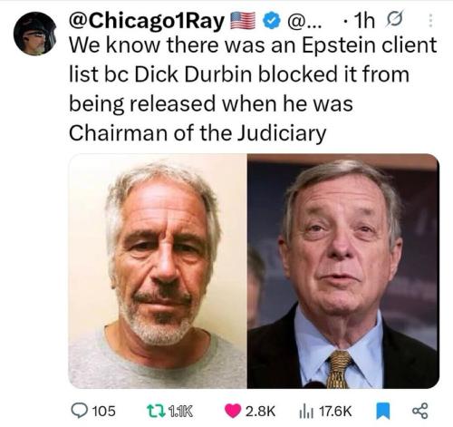Open the tweet text about Epstein client list
Screen dimensions: 453x427
pyautogui.click(x=253, y=89)
